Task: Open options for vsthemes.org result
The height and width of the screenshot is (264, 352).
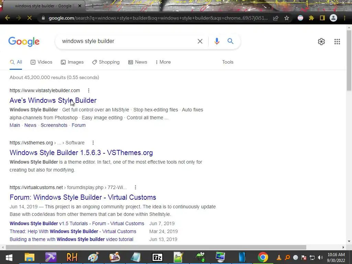Action: 93,143
